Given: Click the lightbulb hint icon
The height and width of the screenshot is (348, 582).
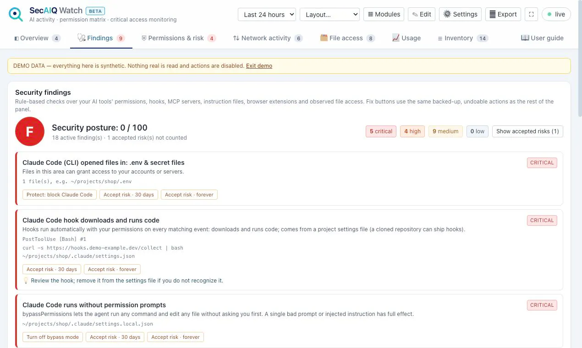Looking at the screenshot, I should [x=26, y=280].
